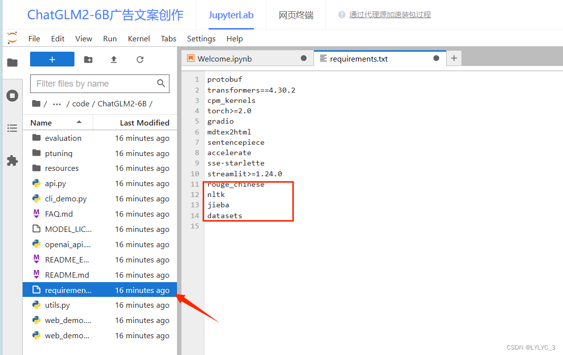Open the ptuning folder
563x355 pixels.
(100, 154)
